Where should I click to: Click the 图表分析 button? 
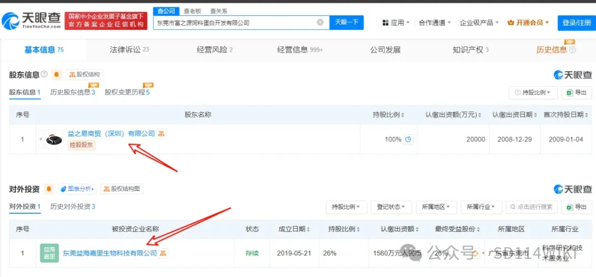tap(77, 189)
